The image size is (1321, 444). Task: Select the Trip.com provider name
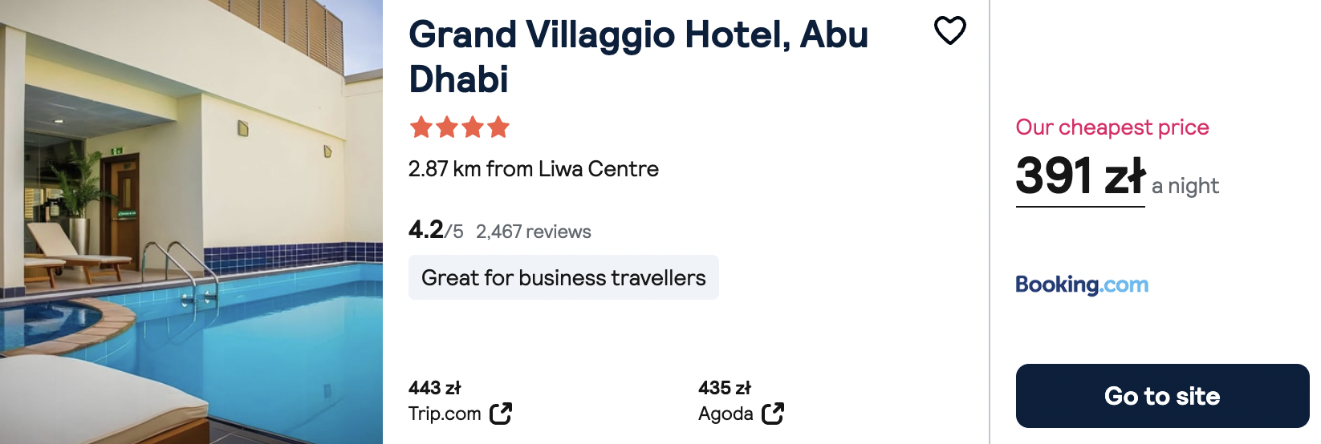coord(445,414)
